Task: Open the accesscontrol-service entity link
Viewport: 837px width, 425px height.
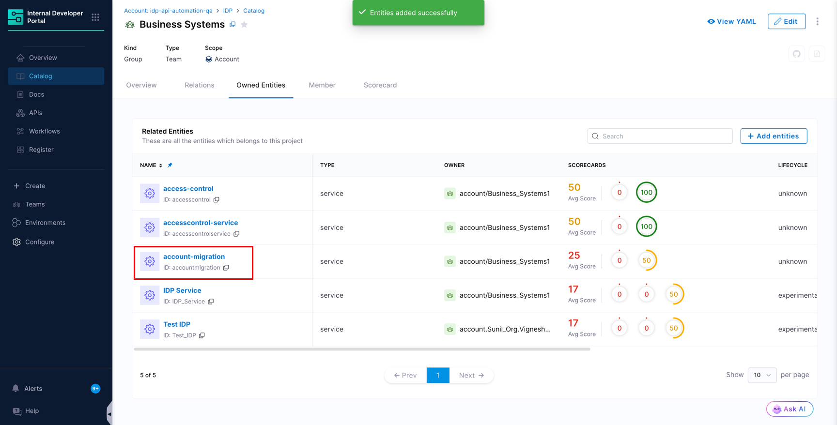Action: pos(201,223)
